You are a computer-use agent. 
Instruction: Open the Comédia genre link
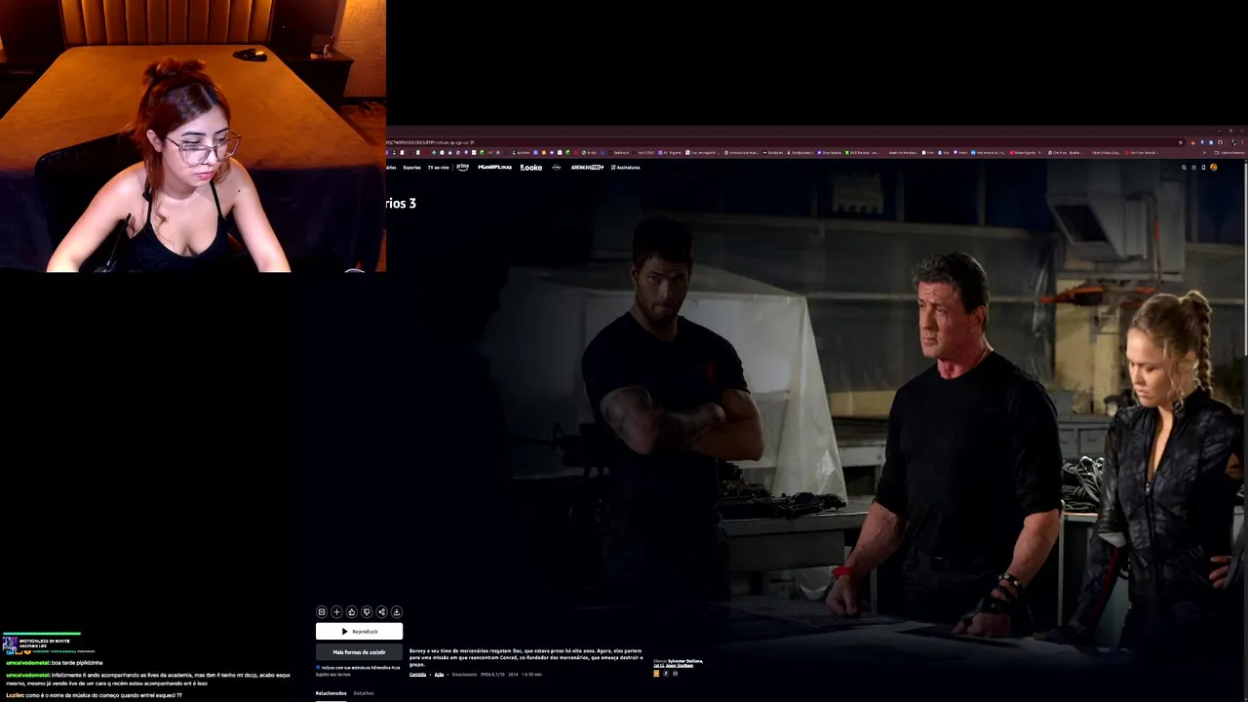point(417,675)
